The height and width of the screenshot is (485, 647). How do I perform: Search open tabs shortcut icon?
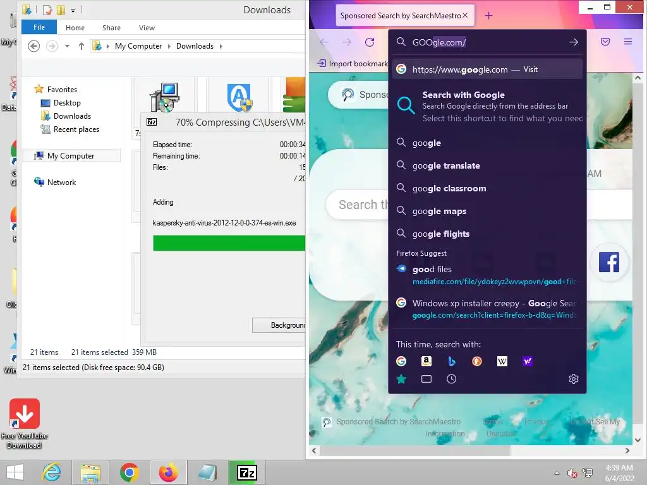426,379
